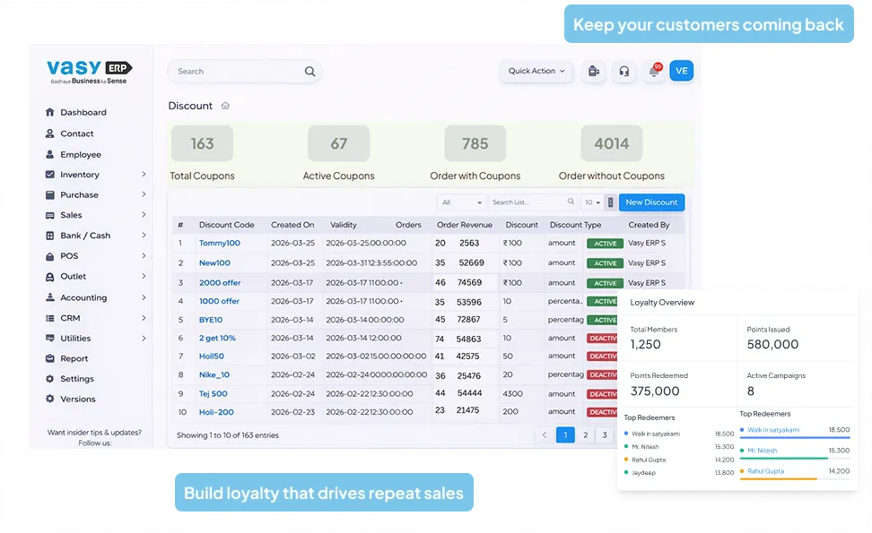Click page 2 in table pagination
Screen dimensions: 872x533
585,434
